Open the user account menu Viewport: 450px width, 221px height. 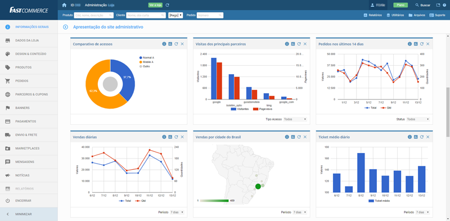[x=377, y=5]
